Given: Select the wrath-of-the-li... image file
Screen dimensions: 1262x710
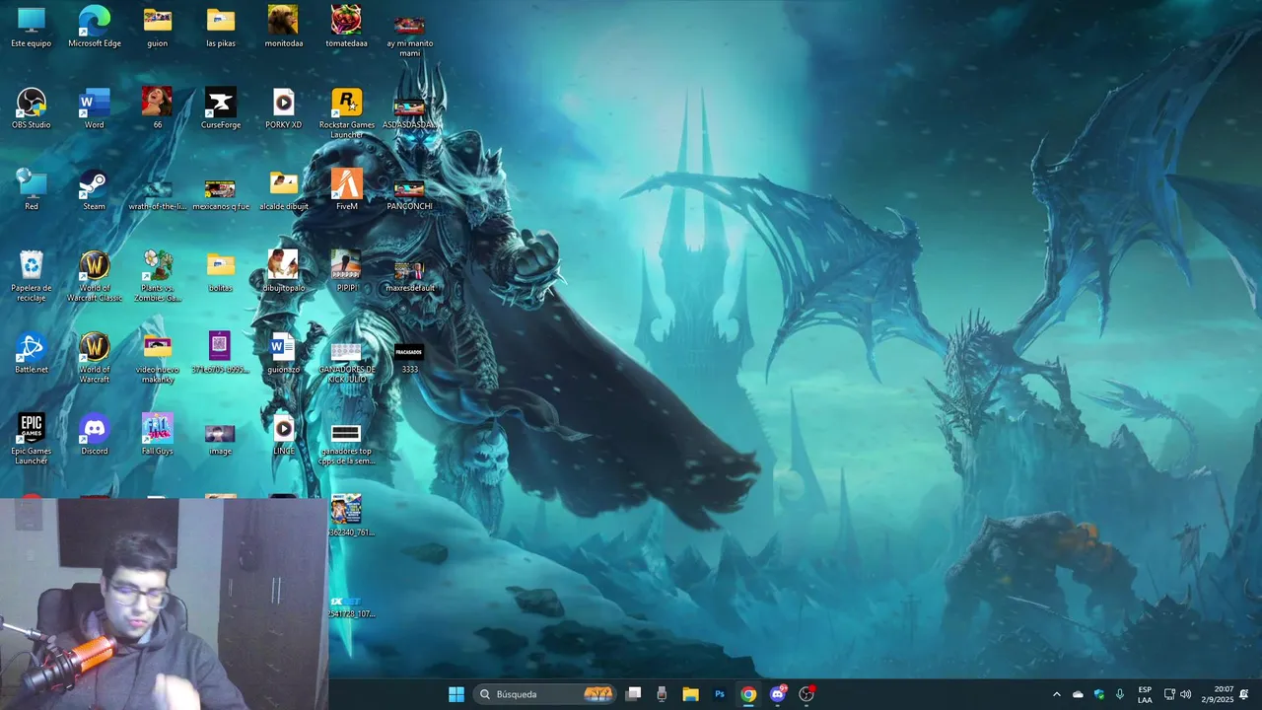Looking at the screenshot, I should pos(158,193).
